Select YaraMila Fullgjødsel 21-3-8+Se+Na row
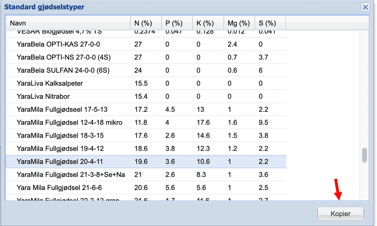 (146, 175)
